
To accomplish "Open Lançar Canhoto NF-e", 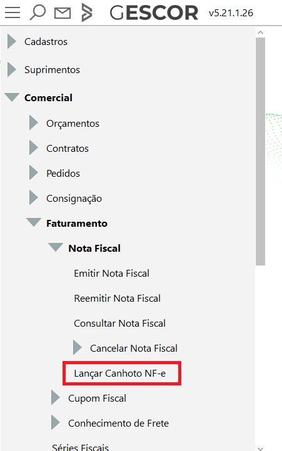I will (120, 374).
